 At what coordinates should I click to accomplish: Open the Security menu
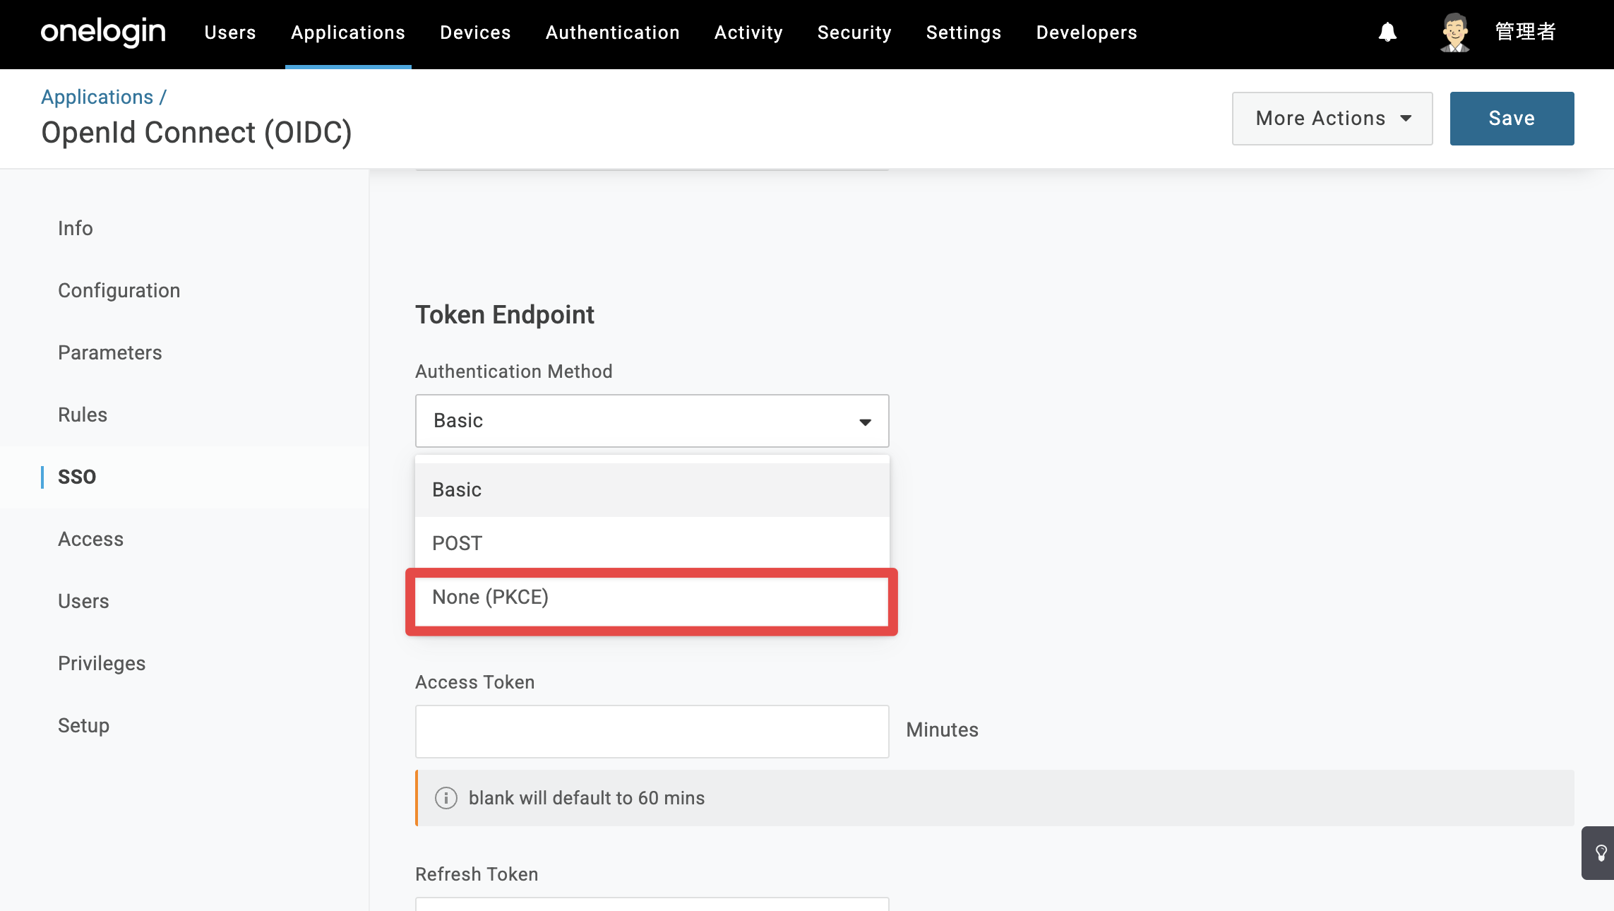coord(854,32)
